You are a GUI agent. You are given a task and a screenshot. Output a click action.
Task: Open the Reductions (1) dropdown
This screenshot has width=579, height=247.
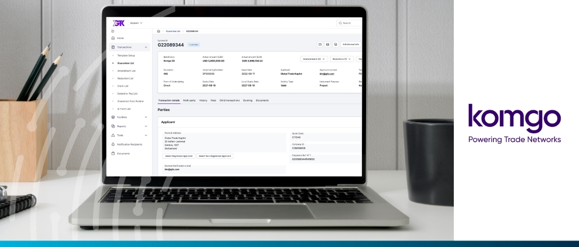click(x=341, y=59)
